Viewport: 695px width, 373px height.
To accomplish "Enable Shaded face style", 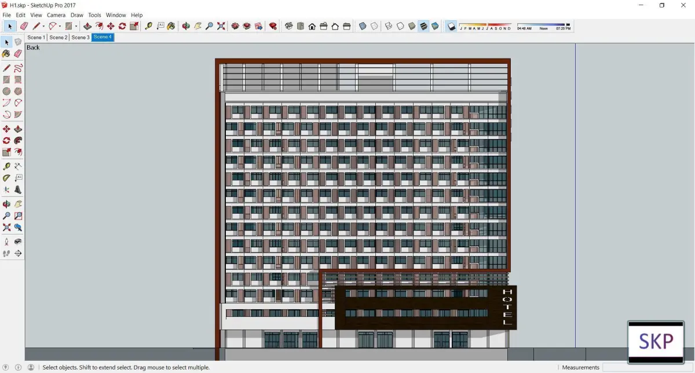I will pyautogui.click(x=412, y=26).
